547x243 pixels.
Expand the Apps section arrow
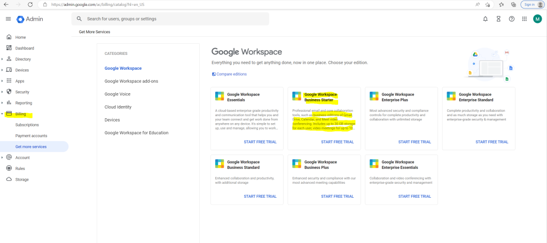click(x=2, y=81)
